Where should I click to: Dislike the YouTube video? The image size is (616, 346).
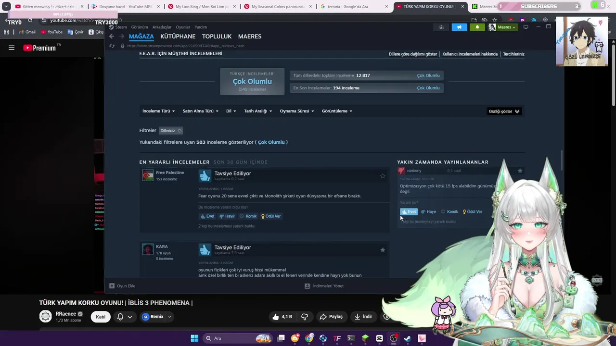pos(305,317)
